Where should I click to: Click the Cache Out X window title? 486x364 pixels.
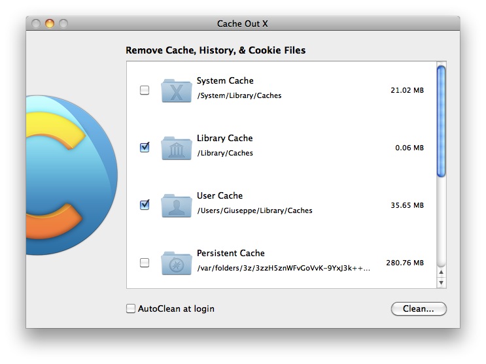(x=243, y=24)
